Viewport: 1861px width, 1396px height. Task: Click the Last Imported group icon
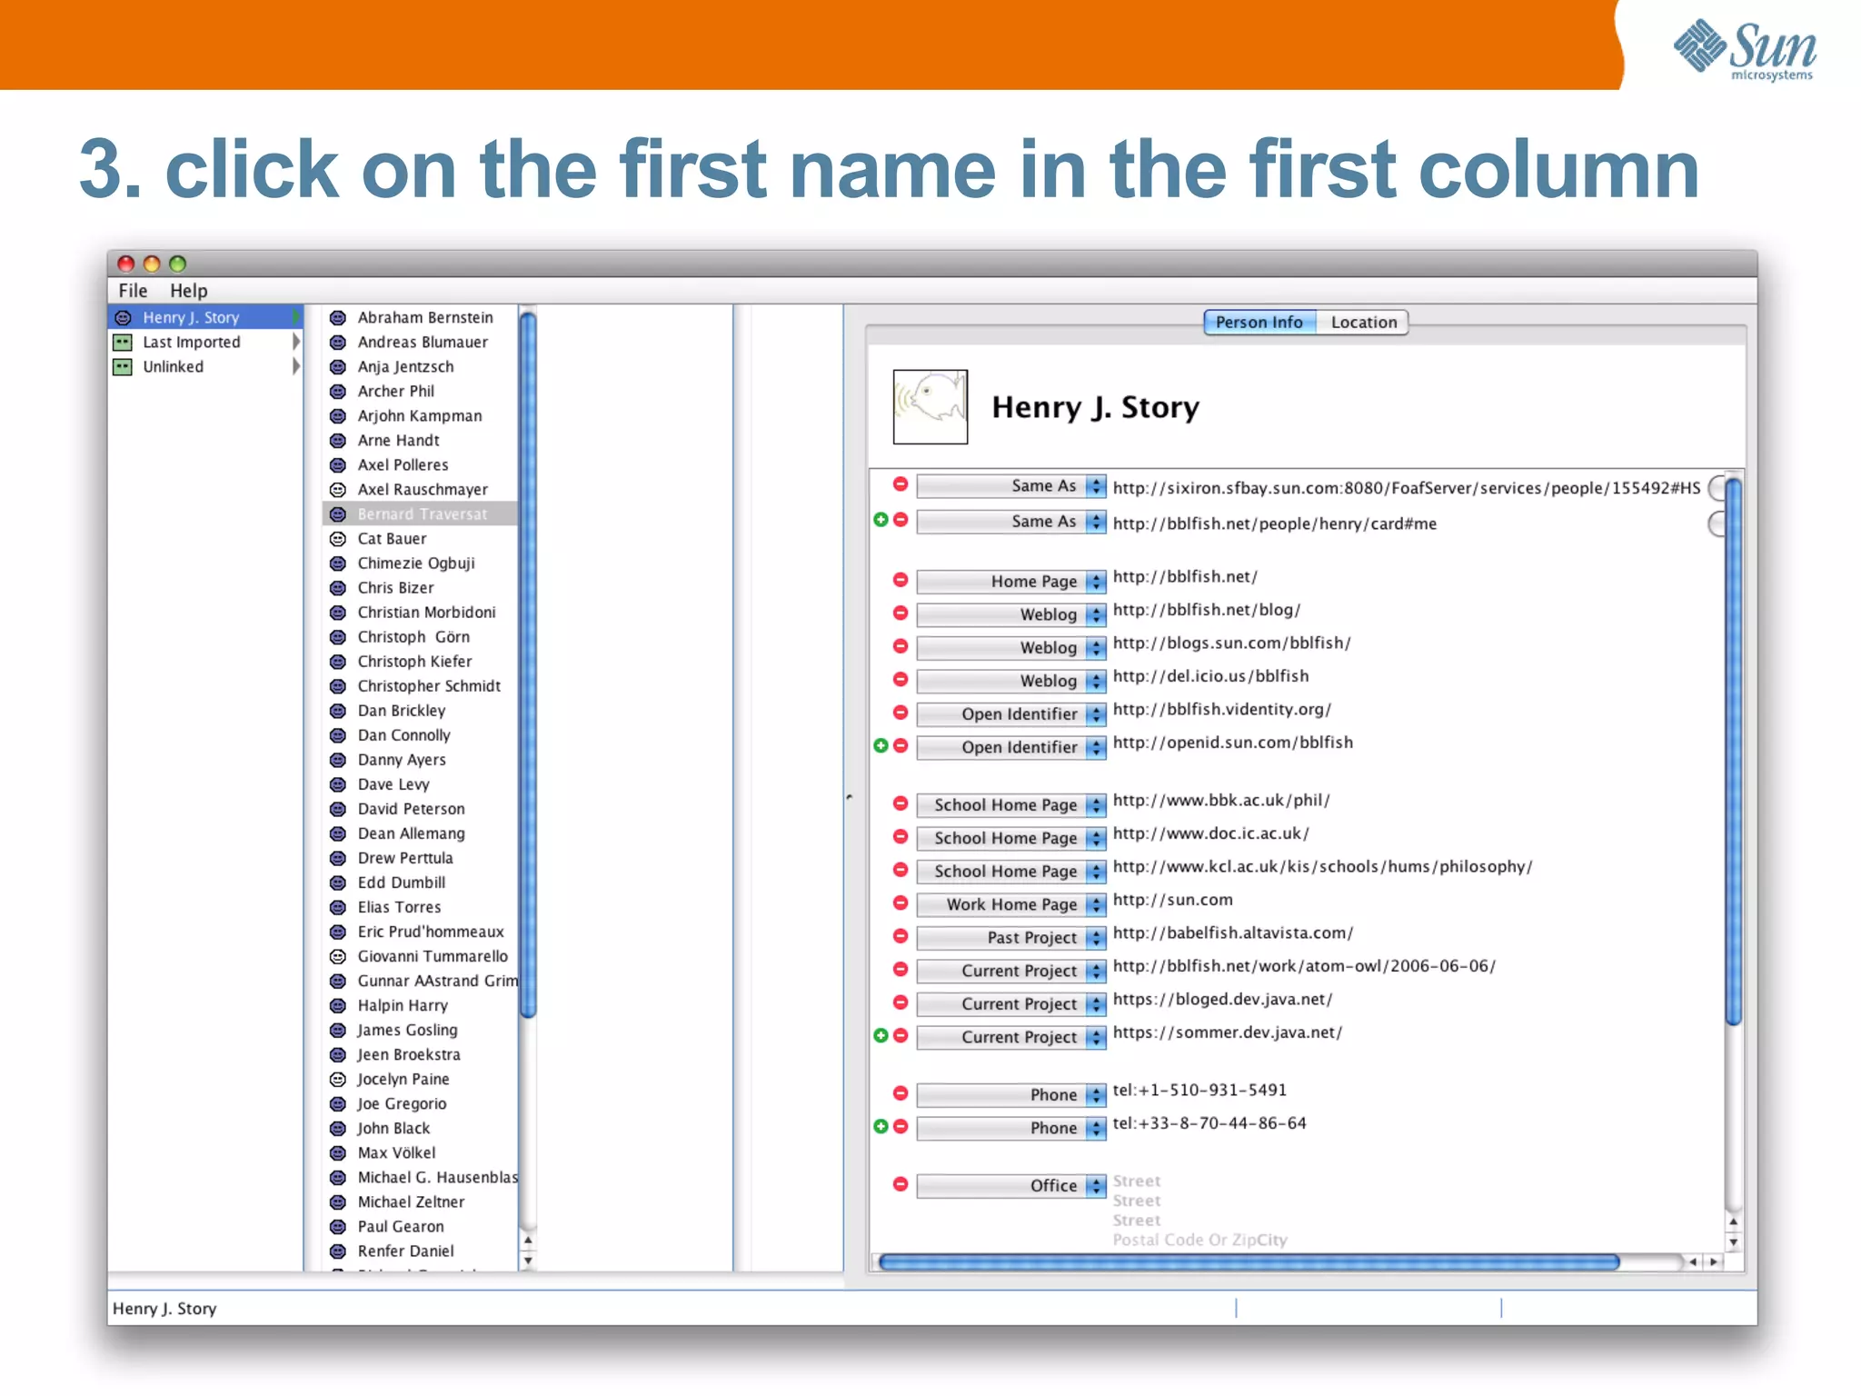[x=123, y=343]
